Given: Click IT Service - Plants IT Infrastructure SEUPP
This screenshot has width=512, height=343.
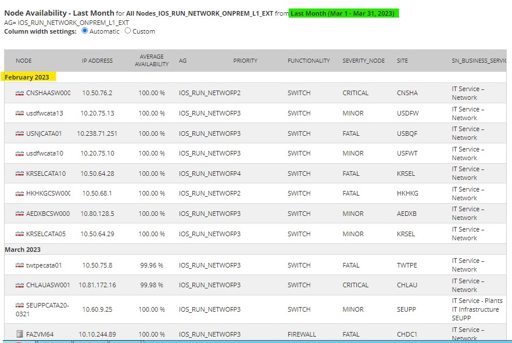Looking at the screenshot, I should [x=477, y=309].
